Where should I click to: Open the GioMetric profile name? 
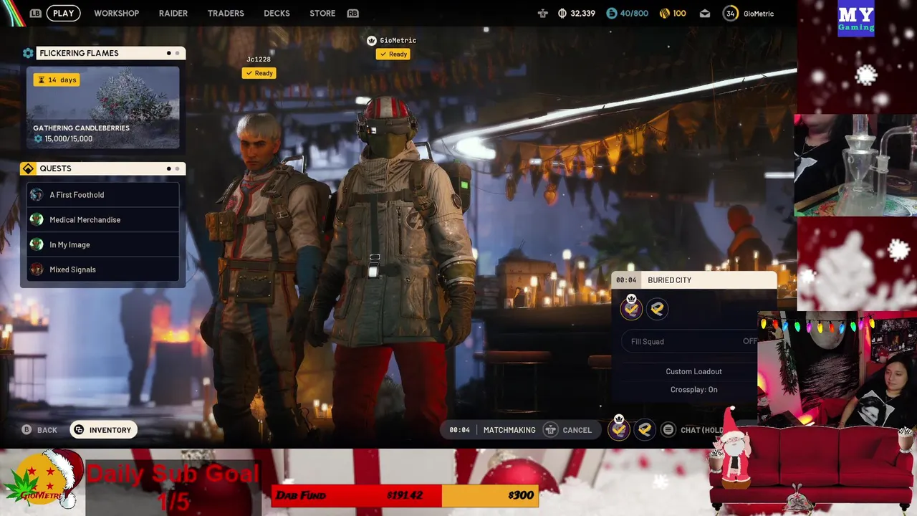[x=759, y=13]
